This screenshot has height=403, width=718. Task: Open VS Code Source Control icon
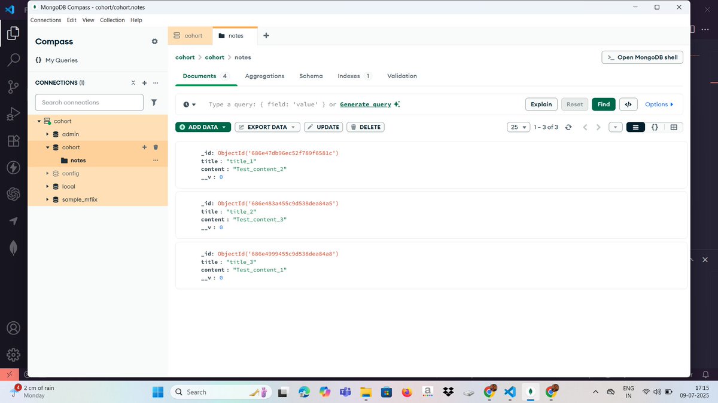click(13, 87)
